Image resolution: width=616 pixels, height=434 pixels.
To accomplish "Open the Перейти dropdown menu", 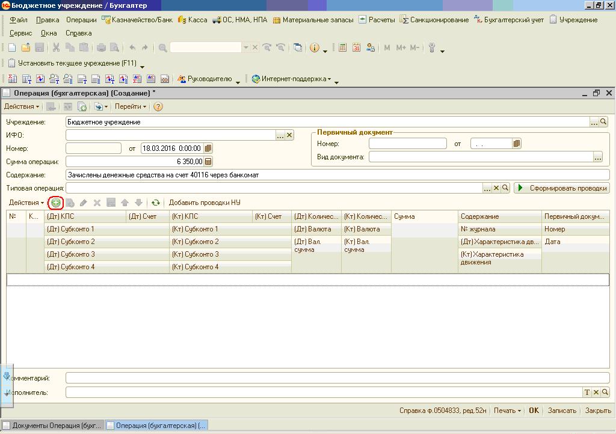I will (x=131, y=106).
